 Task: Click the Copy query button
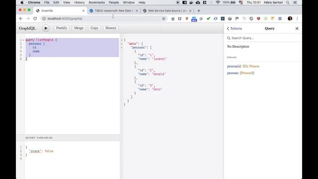(94, 28)
